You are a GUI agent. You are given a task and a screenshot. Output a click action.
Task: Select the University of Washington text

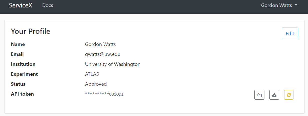(113, 64)
